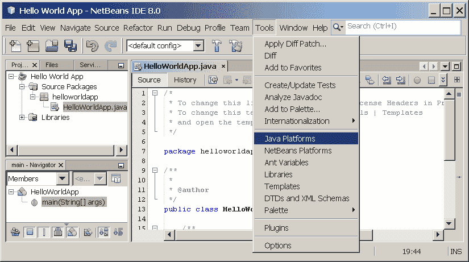Select Ant Variables menu item
The width and height of the screenshot is (469, 262).
pyautogui.click(x=306, y=163)
